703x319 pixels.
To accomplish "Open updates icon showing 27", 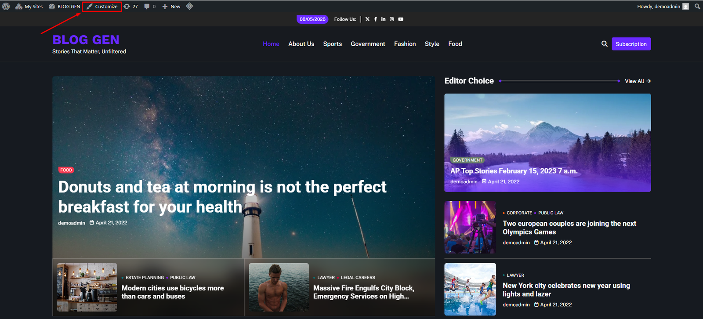I will coord(131,7).
